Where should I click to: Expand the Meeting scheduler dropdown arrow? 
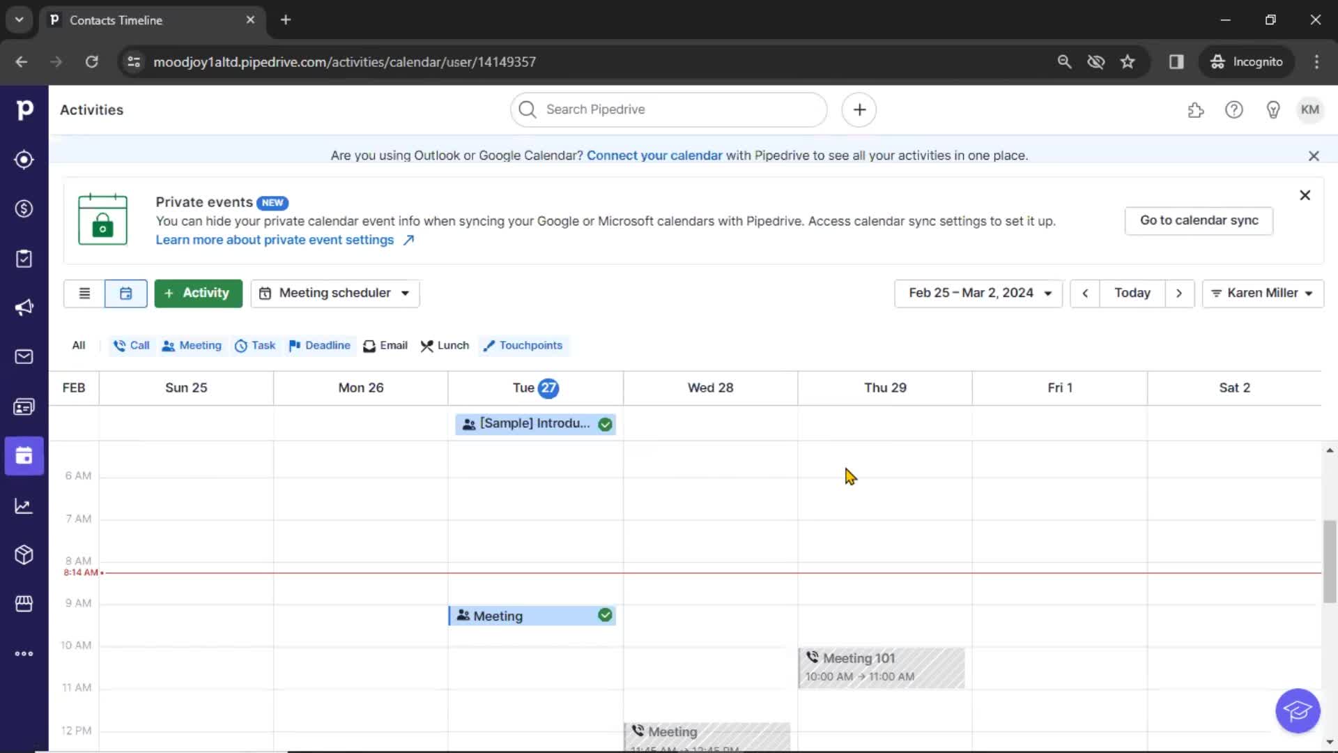coord(406,292)
